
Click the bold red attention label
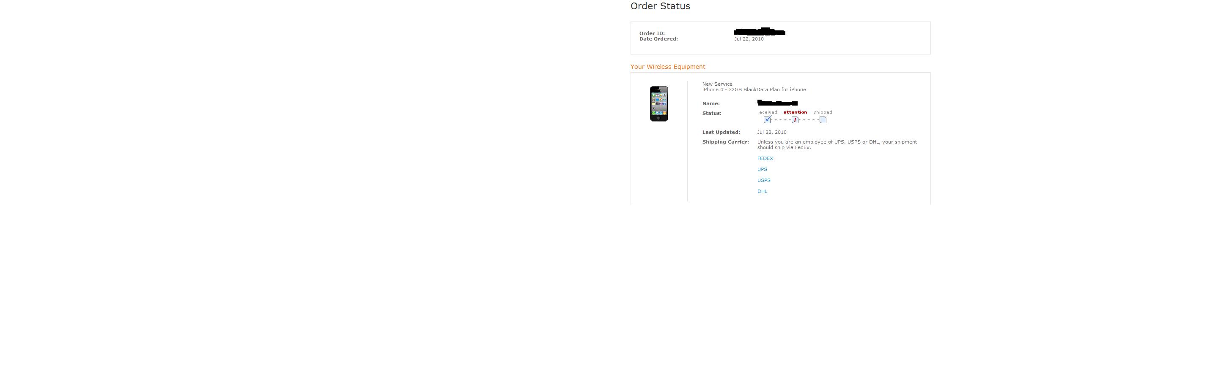pos(795,112)
